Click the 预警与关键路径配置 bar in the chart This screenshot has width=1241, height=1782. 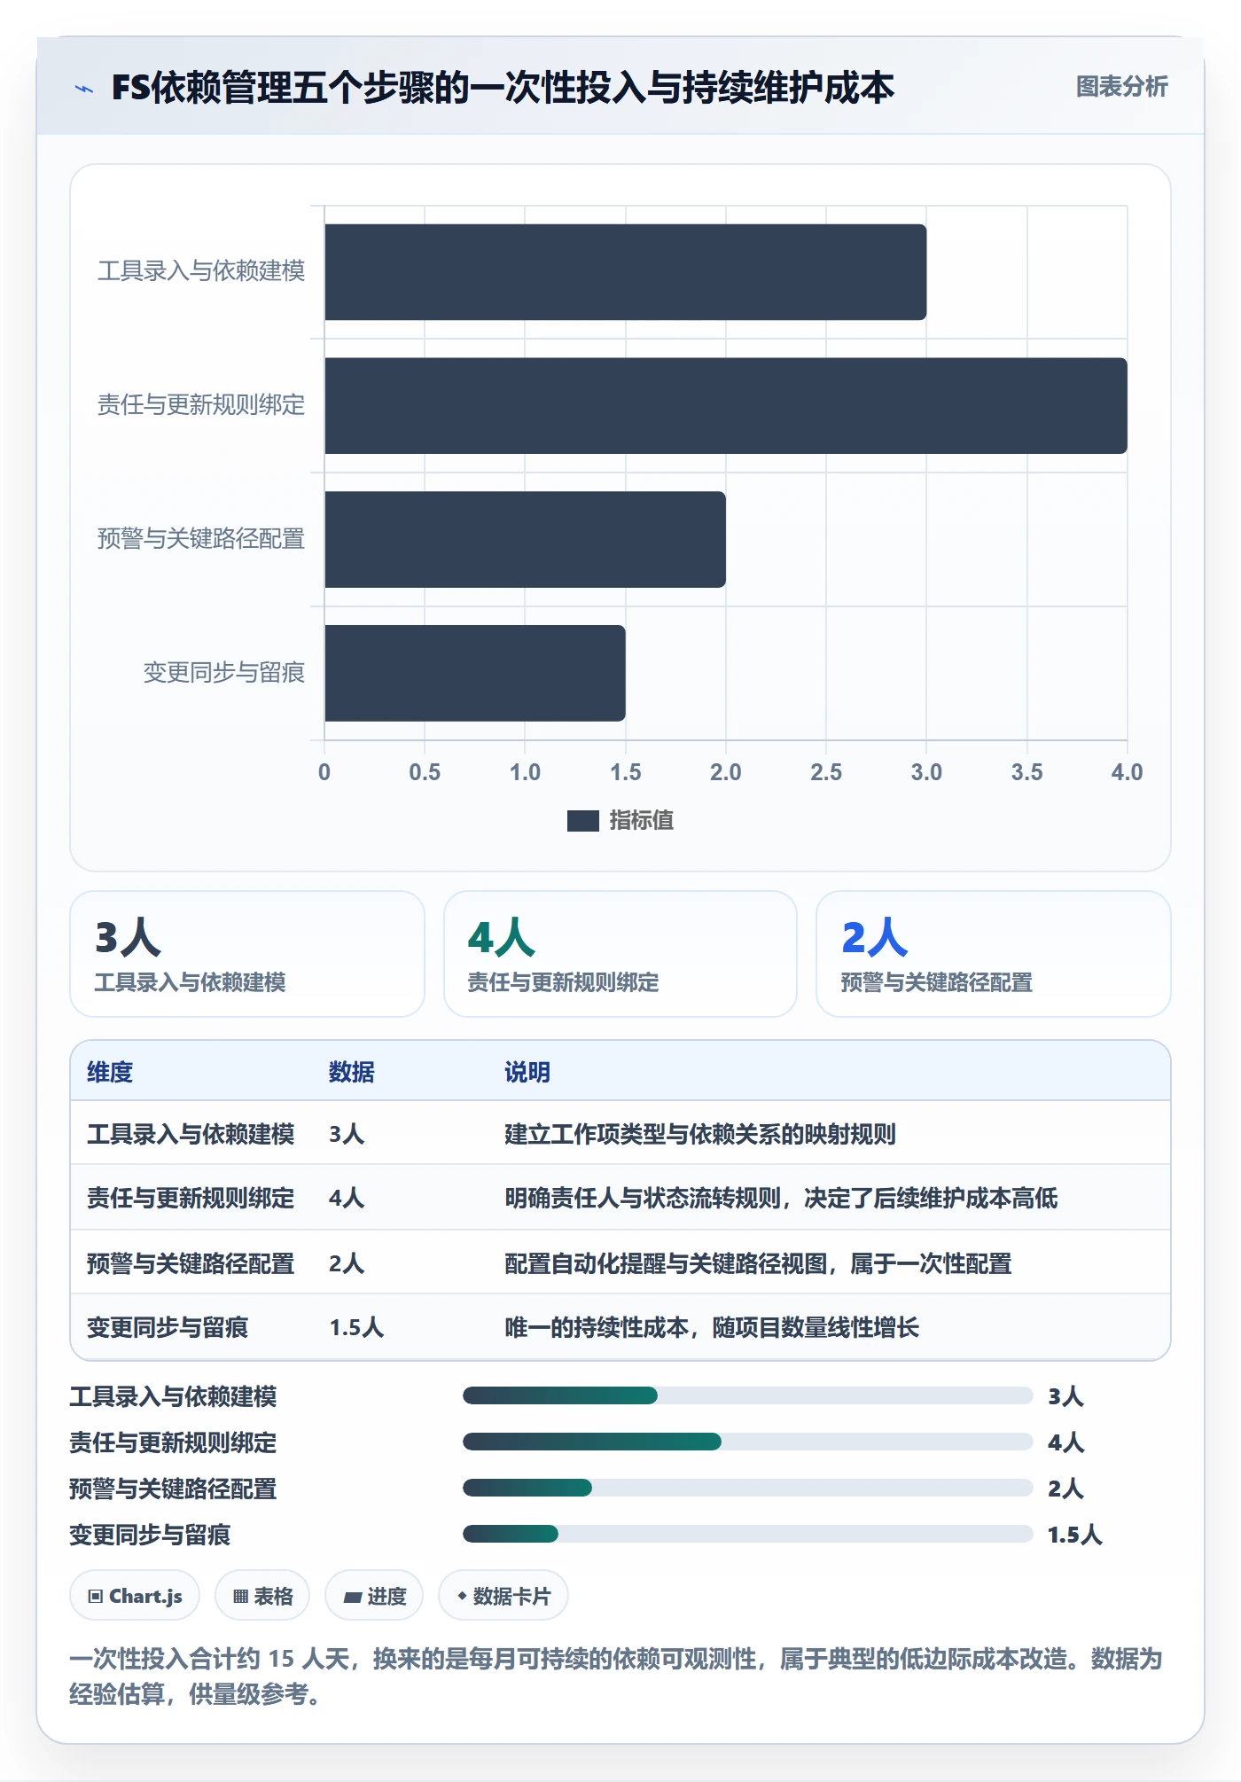pyautogui.click(x=525, y=540)
